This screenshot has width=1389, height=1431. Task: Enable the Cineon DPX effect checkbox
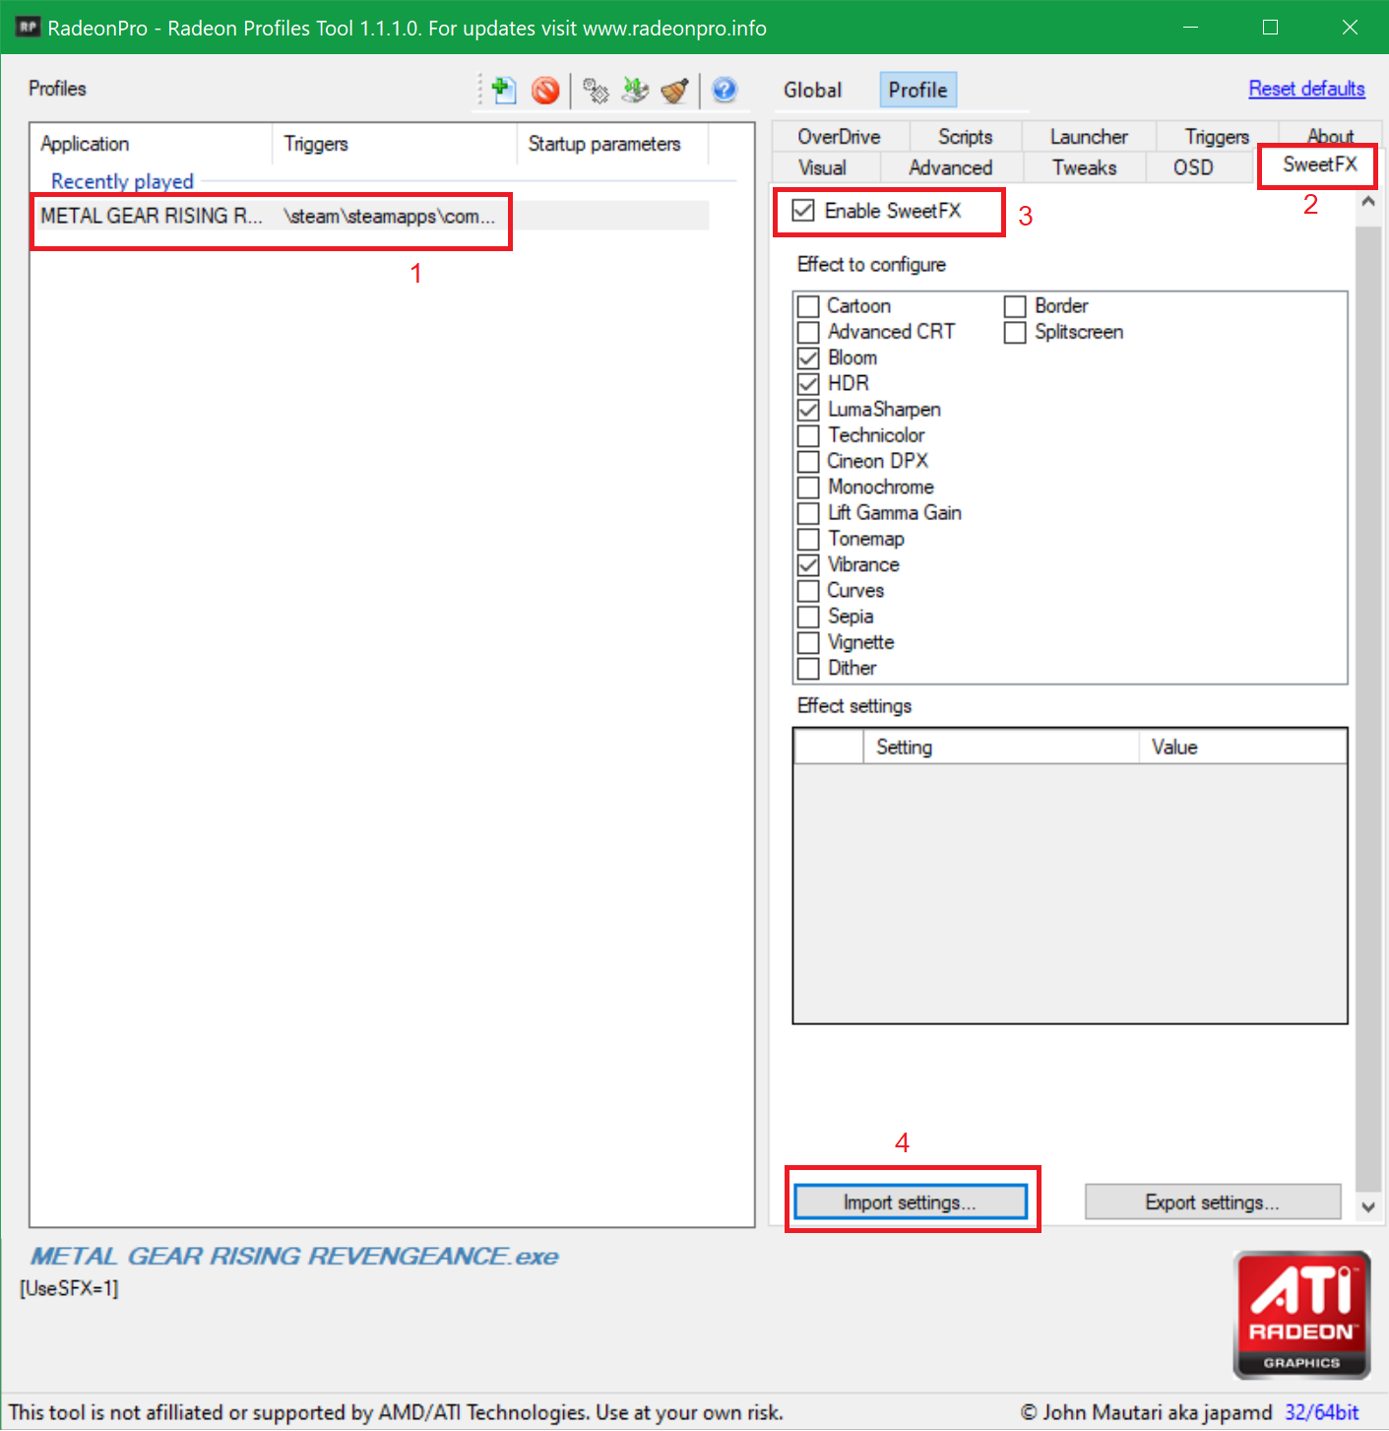(808, 461)
